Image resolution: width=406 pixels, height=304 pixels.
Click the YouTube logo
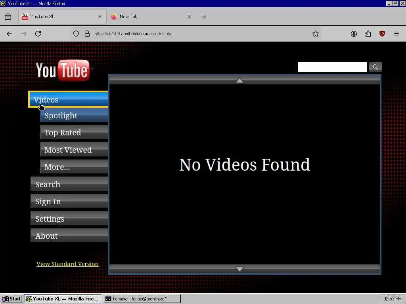pos(63,70)
